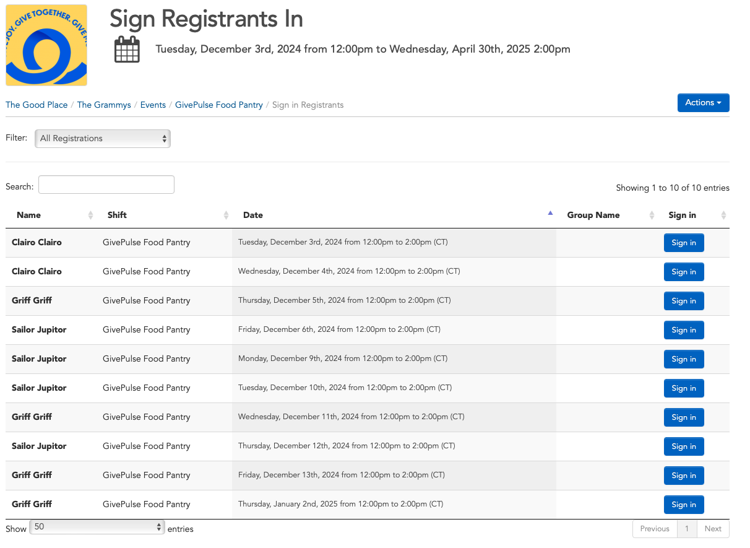Sort table by Name column arrows
This screenshot has width=750, height=548.
(x=90, y=215)
